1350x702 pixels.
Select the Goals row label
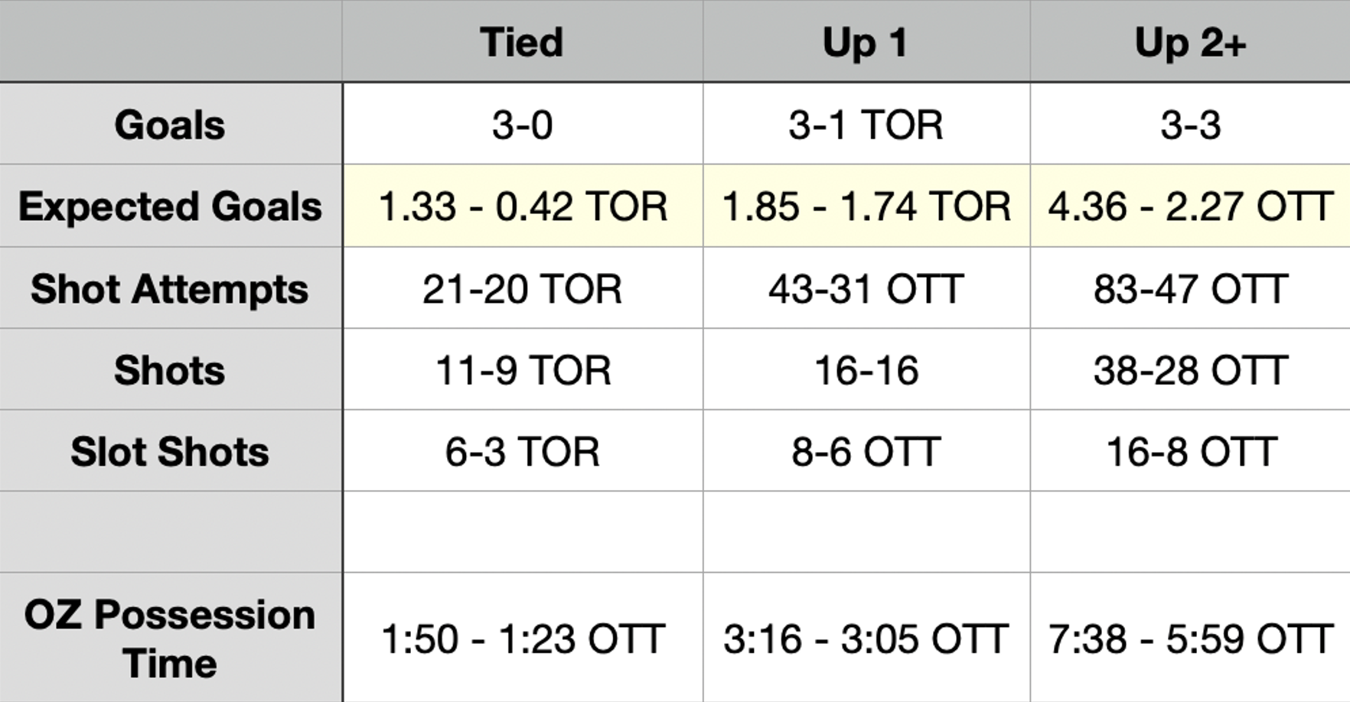tap(170, 125)
